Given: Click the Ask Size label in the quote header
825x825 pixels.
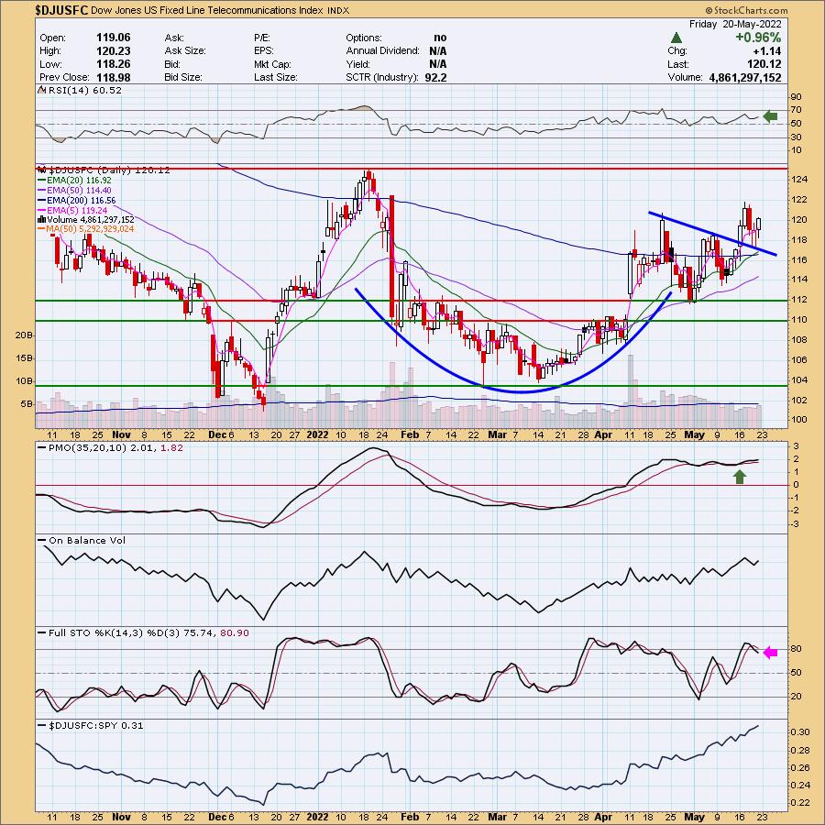Looking at the screenshot, I should pos(185,51).
